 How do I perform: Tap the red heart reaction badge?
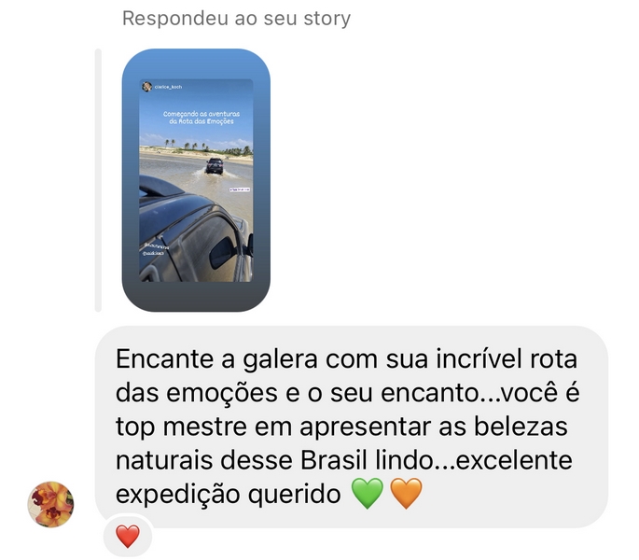128,536
